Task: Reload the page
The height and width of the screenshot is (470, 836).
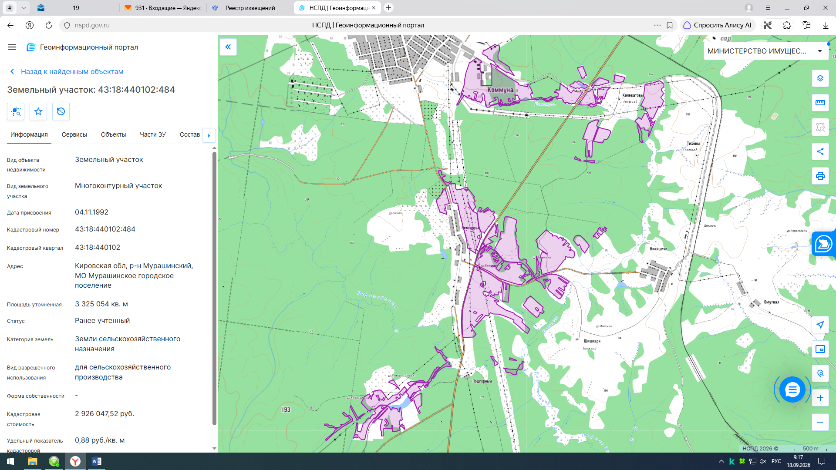Action: (49, 25)
